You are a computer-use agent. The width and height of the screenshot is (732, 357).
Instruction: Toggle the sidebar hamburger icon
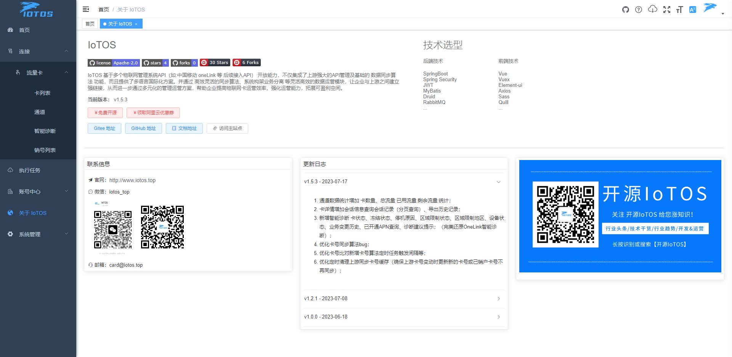point(86,9)
